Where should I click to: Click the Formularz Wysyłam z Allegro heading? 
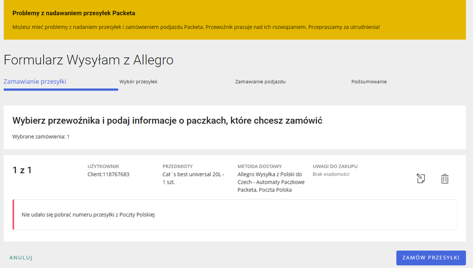point(89,60)
